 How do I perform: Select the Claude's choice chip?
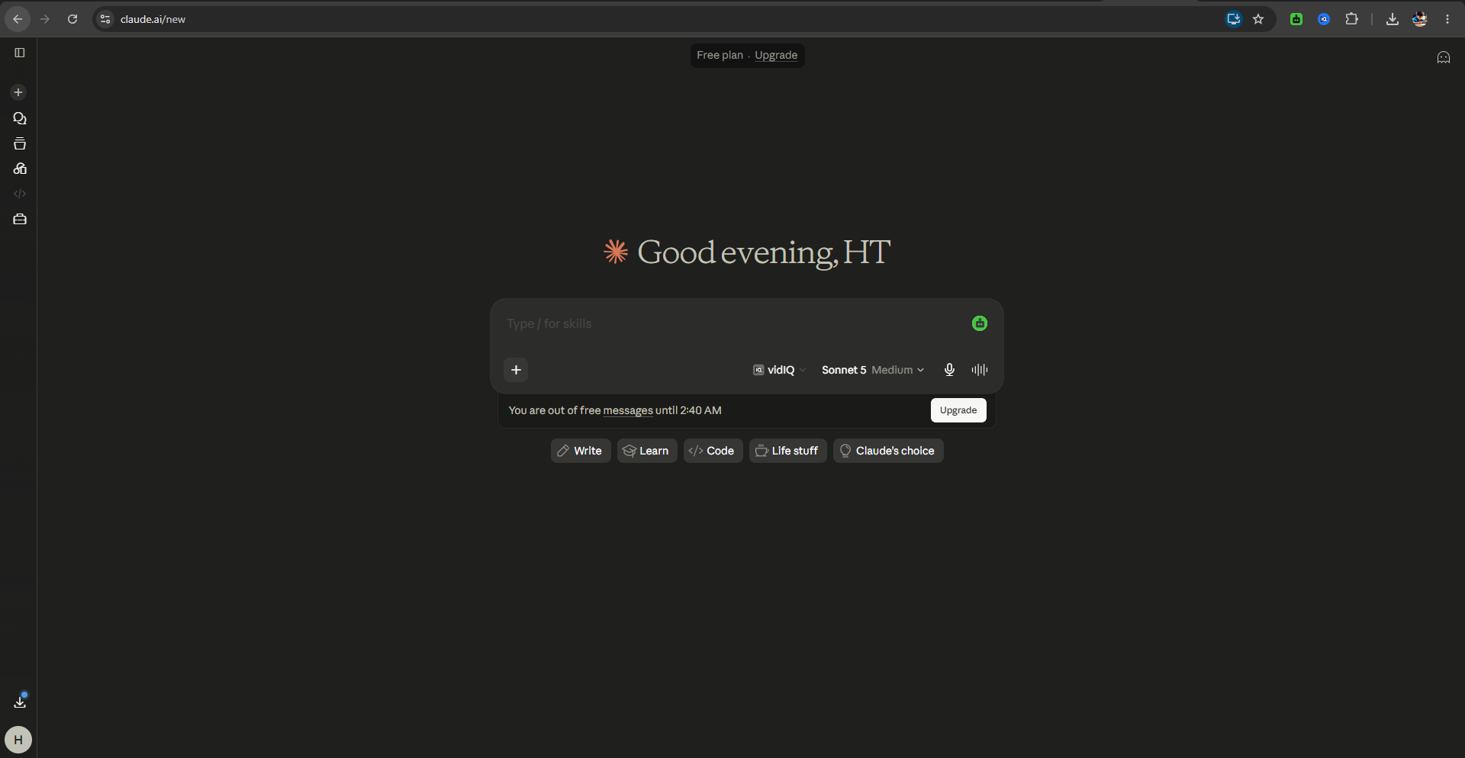tap(888, 451)
